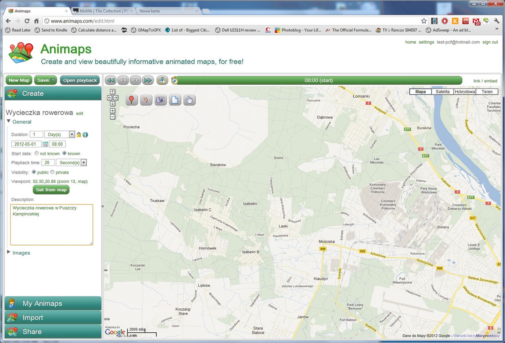Click the New Map button

tap(19, 80)
